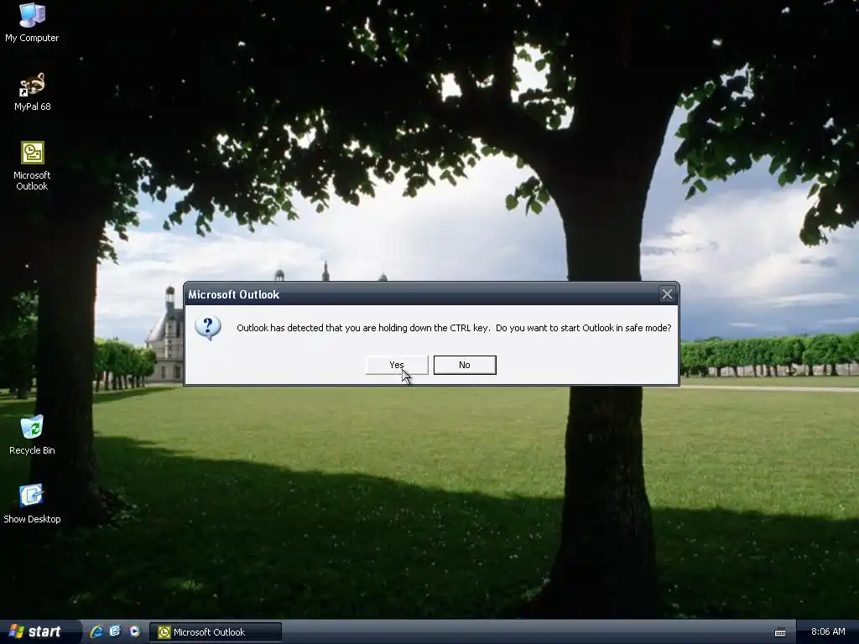The width and height of the screenshot is (859, 644).
Task: Close the Microsoft Outlook dialog
Action: click(x=667, y=294)
